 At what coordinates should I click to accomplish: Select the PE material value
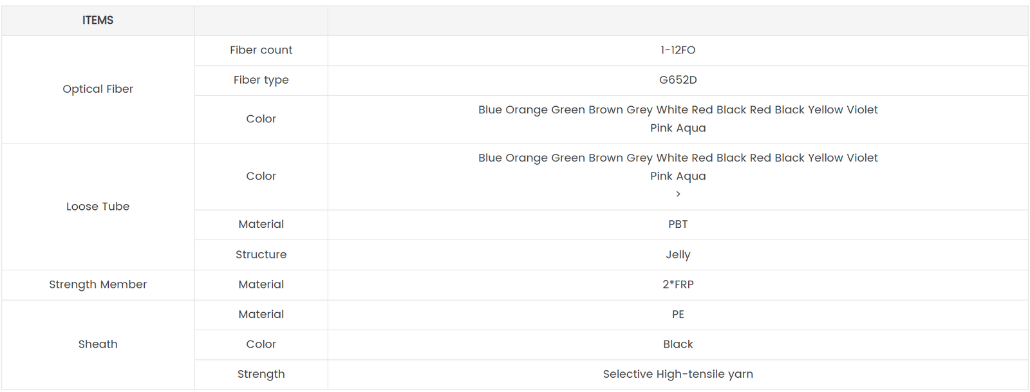point(678,314)
